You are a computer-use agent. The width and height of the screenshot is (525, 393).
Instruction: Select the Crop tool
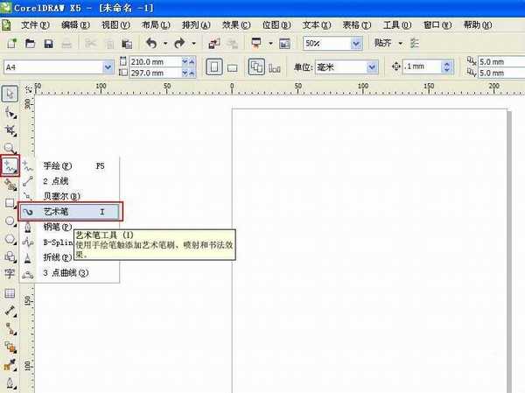click(x=10, y=130)
